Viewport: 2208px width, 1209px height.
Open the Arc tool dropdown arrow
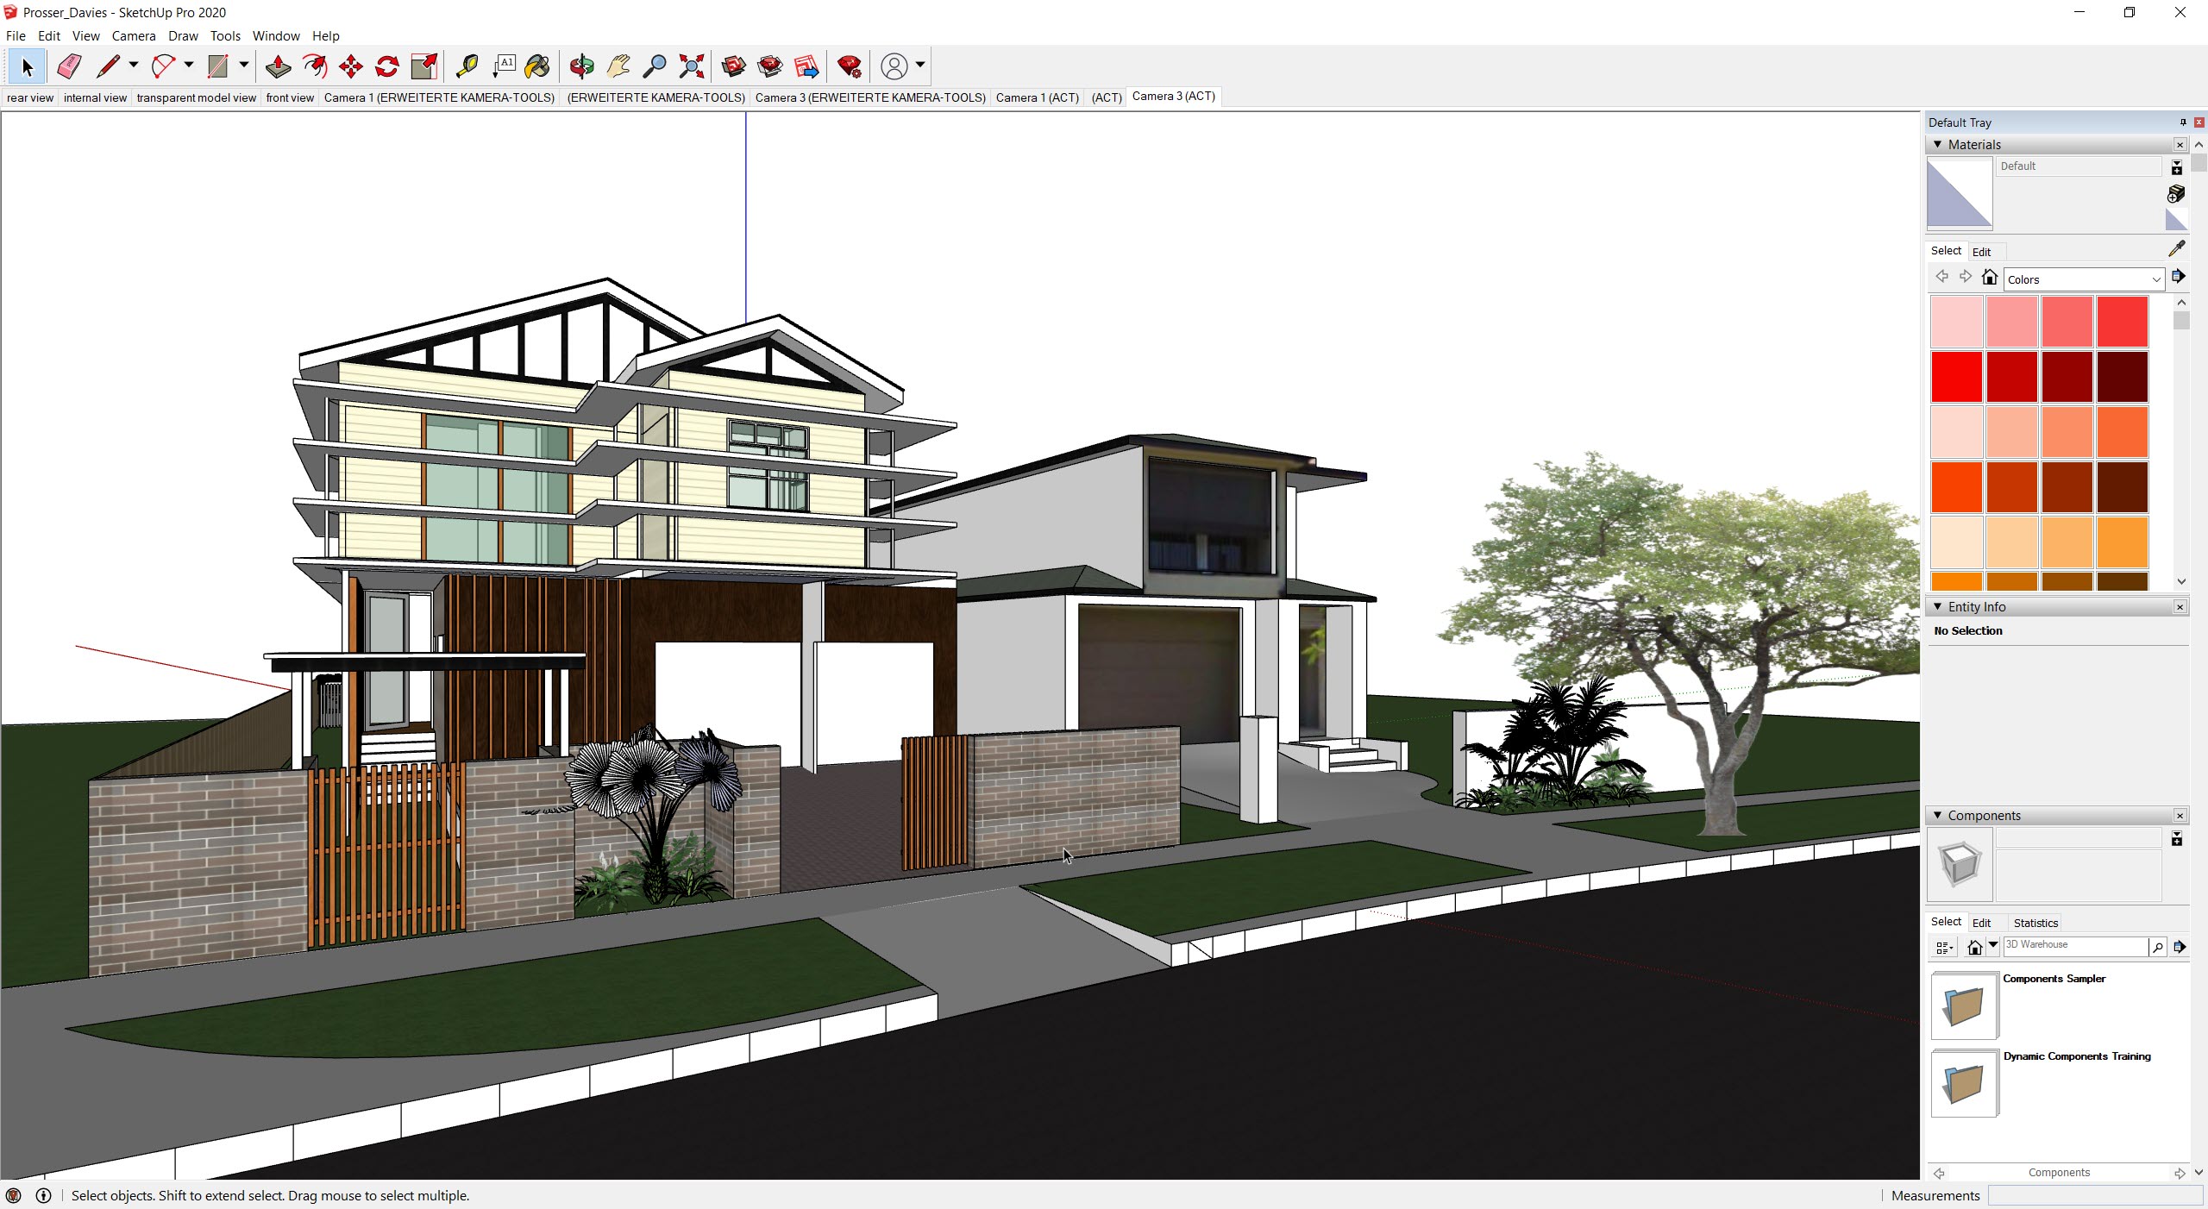pyautogui.click(x=188, y=66)
